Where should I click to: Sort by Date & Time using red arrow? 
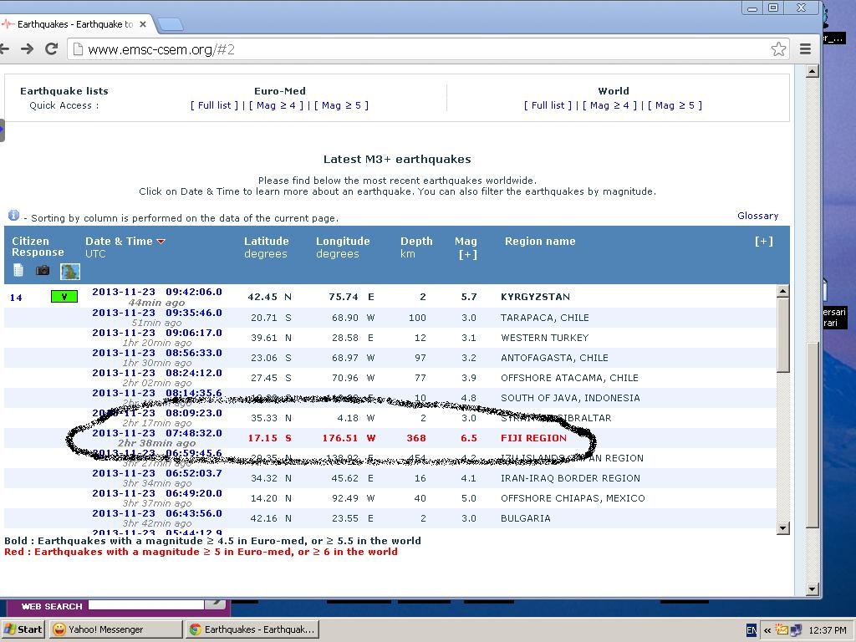pyautogui.click(x=161, y=242)
